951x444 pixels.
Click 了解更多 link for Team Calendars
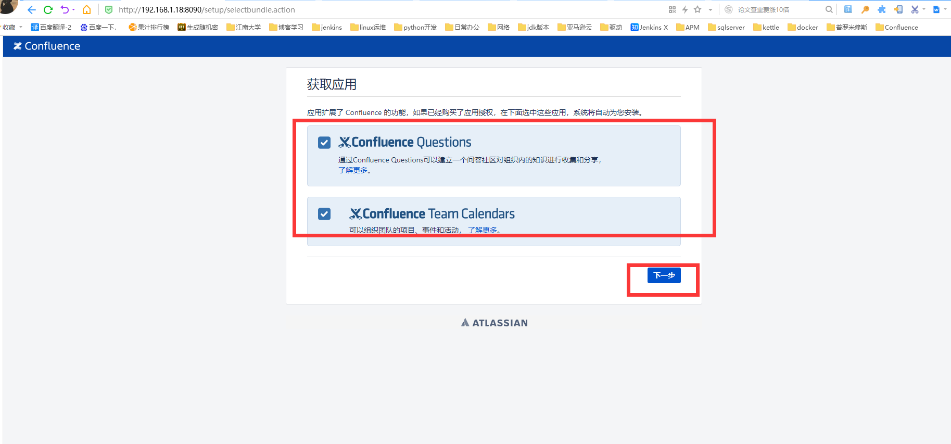pyautogui.click(x=483, y=230)
